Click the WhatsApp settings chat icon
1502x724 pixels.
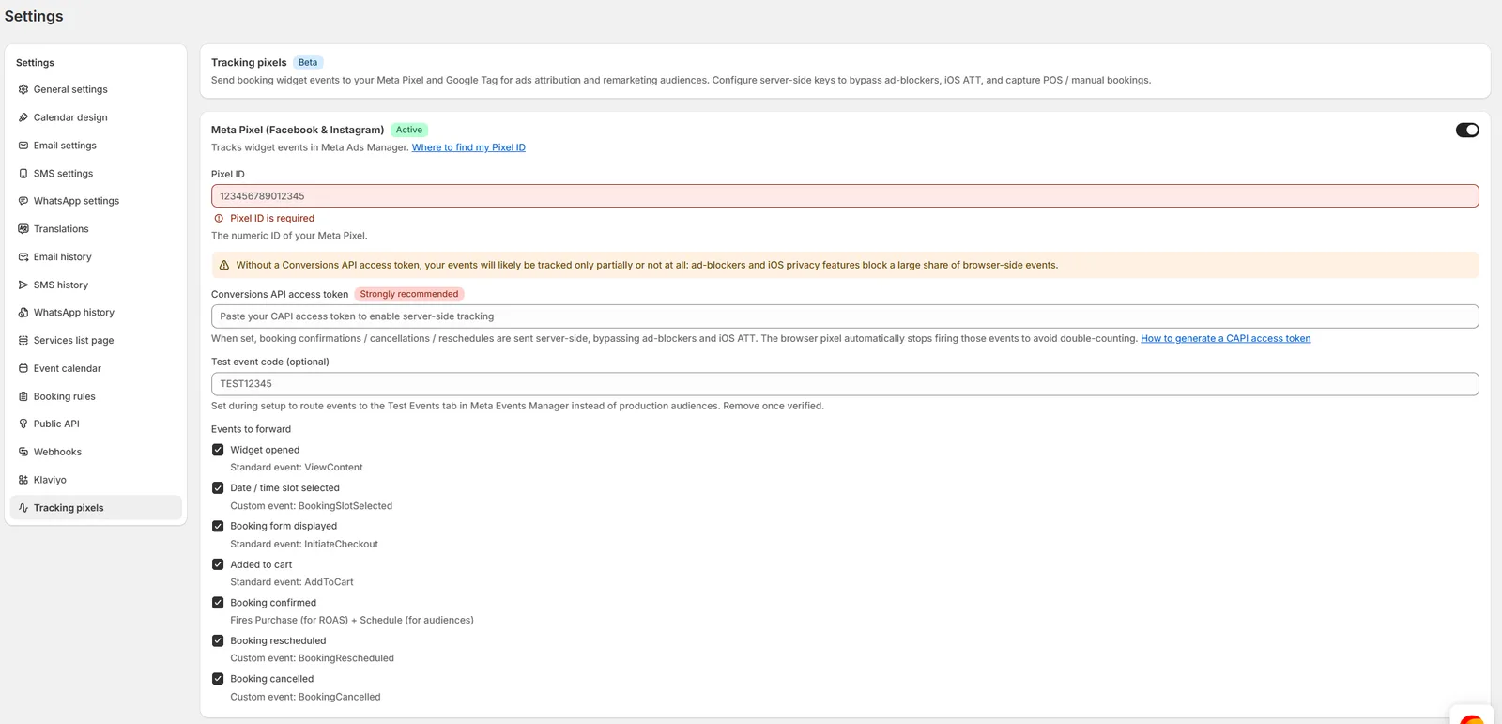pyautogui.click(x=23, y=201)
